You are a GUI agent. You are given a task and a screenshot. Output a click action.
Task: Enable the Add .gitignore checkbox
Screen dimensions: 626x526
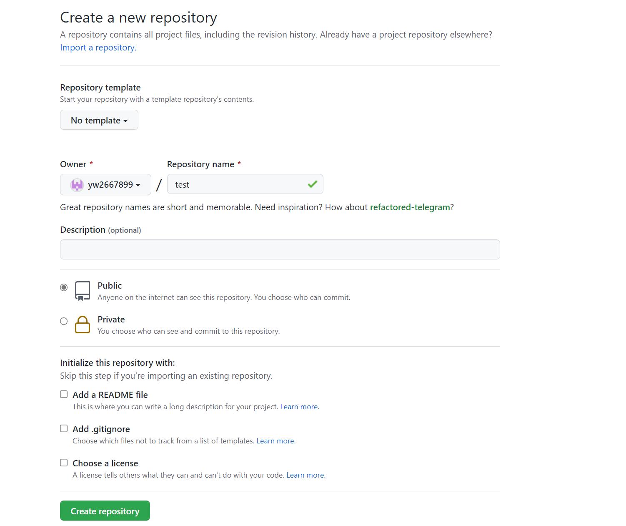63,428
